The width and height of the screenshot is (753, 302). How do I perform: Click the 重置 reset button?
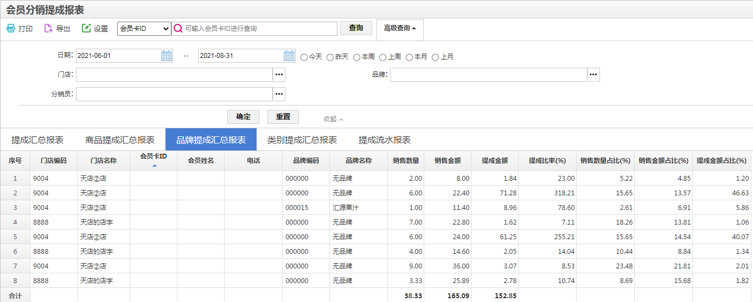283,116
